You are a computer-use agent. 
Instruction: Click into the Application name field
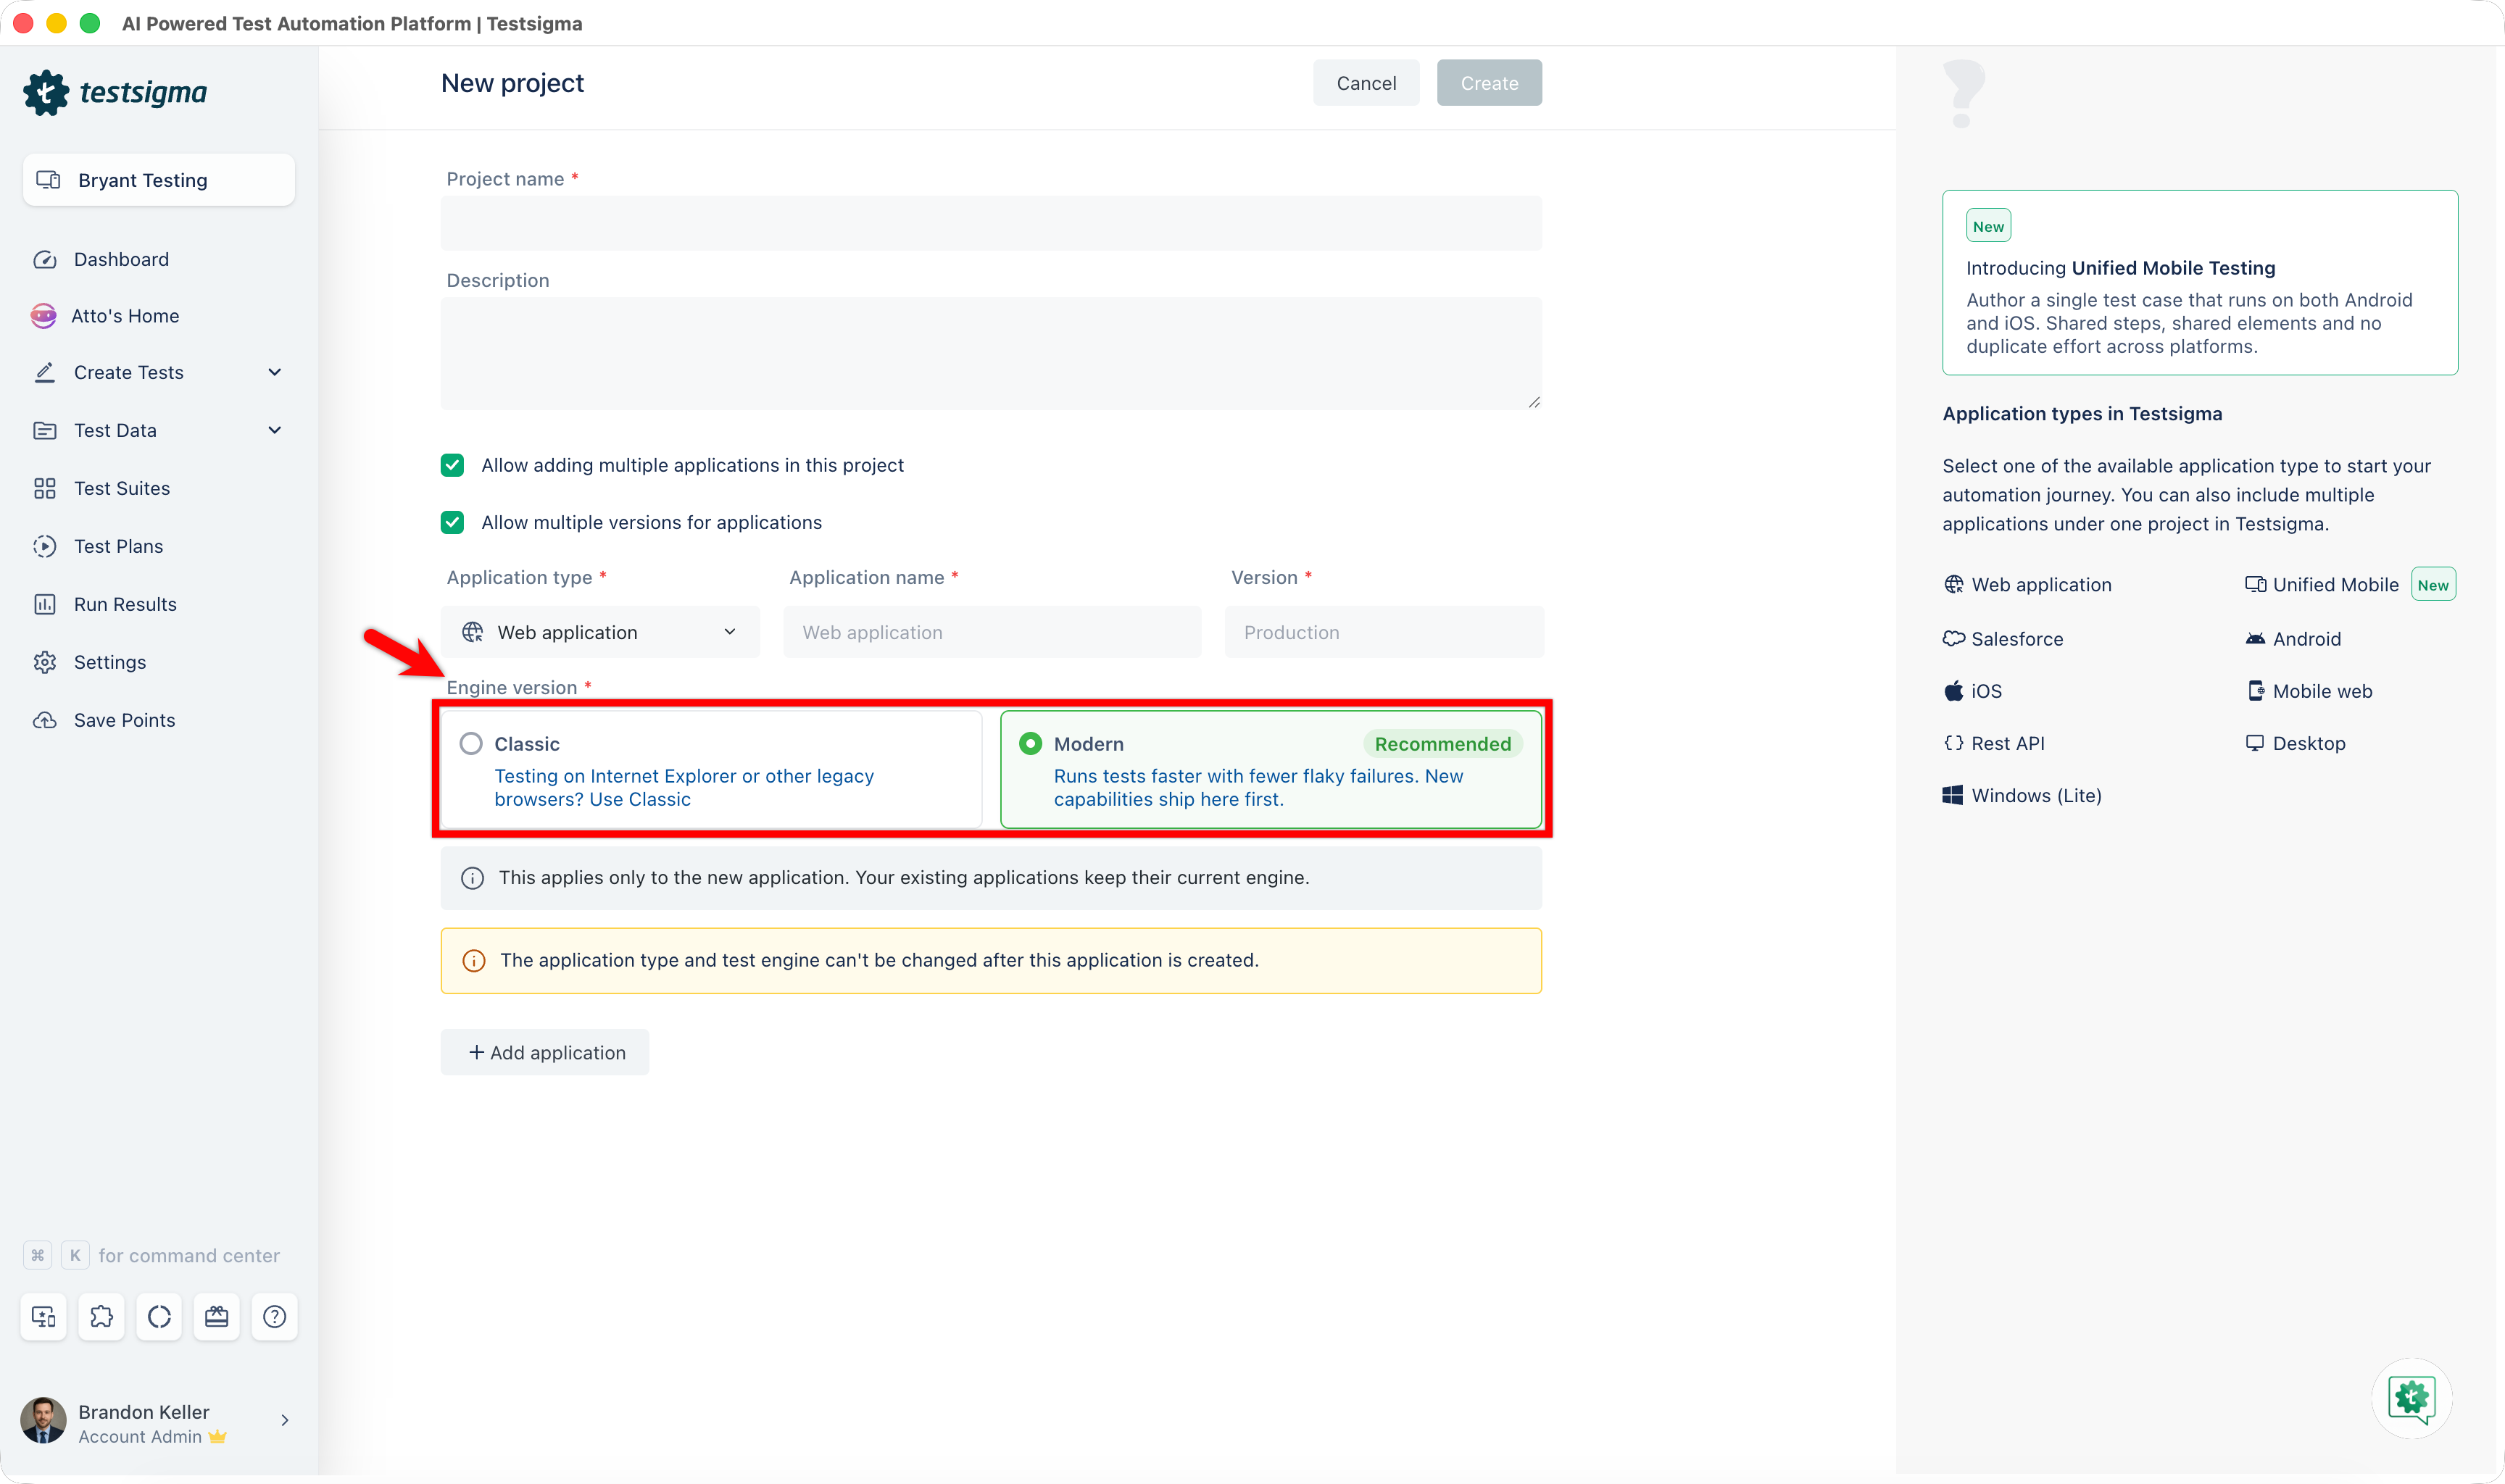(992, 632)
